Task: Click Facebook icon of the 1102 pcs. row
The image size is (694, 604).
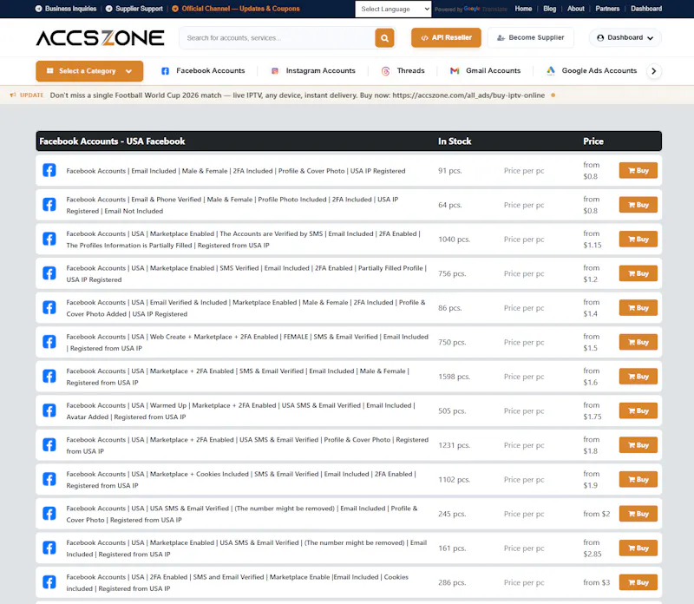Action: point(49,479)
